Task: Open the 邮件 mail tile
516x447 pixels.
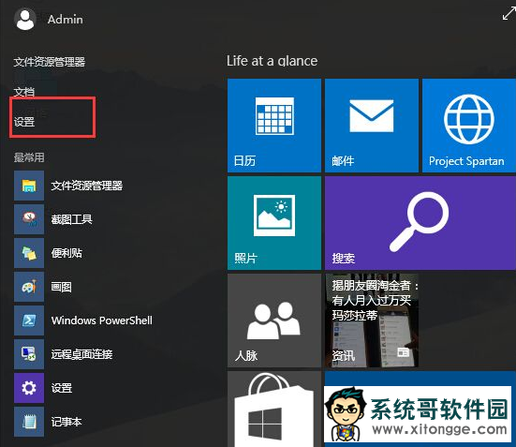Action: coord(372,126)
